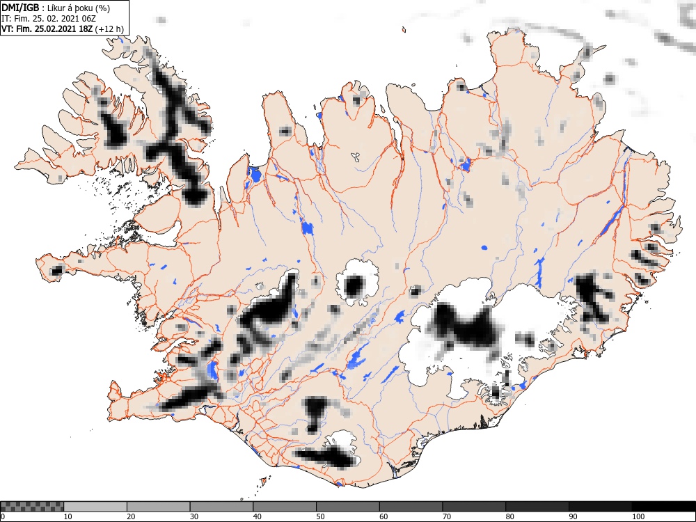Click the title text 'DMI/IGB : Líkur á þoku (%)'
Viewport: 696px width, 522px height.
point(56,8)
